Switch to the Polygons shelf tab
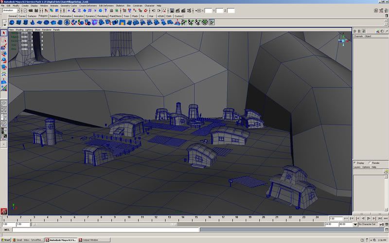This screenshot has height=243, width=389. click(43, 16)
